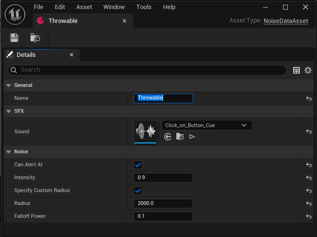317x237 pixels.
Task: Click the Sound property label
Action: pyautogui.click(x=21, y=132)
